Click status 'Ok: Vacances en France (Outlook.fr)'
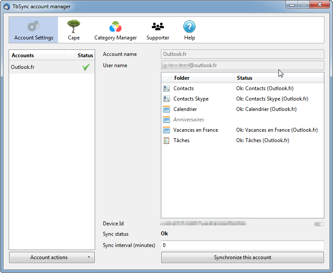Viewport: 333px width, 273px height. (x=277, y=130)
